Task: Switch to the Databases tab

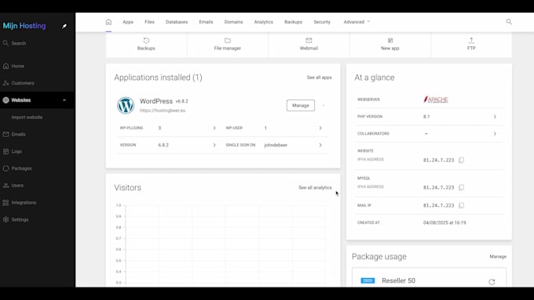Action: click(177, 22)
